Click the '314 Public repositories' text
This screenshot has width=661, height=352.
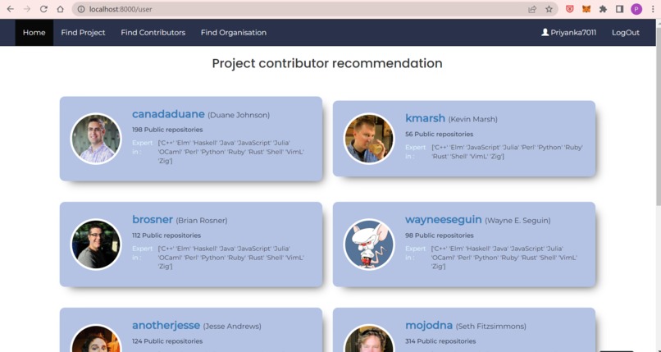pos(440,341)
